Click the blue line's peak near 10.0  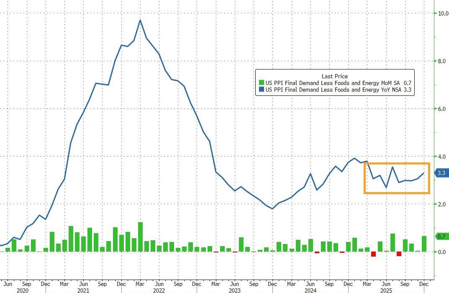pos(140,20)
